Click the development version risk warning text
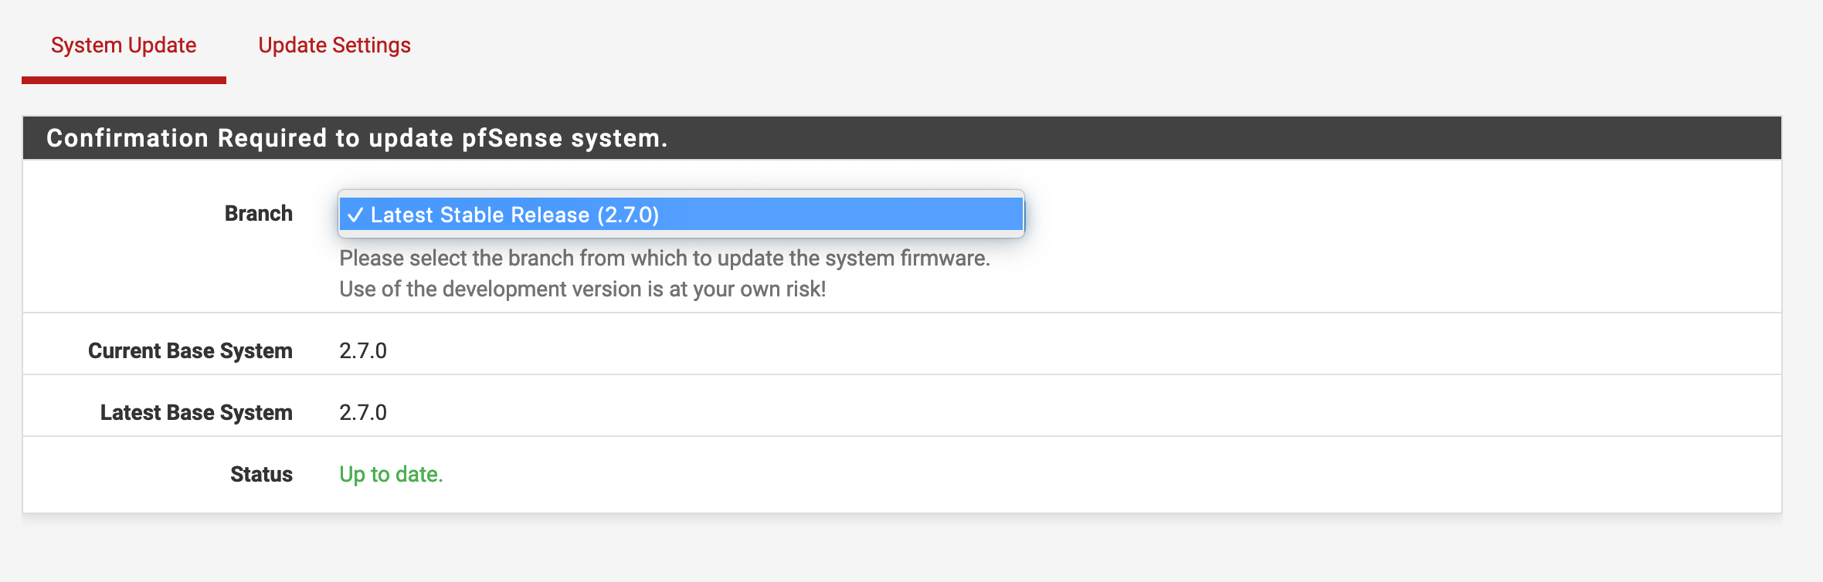The image size is (1823, 582). point(582,289)
